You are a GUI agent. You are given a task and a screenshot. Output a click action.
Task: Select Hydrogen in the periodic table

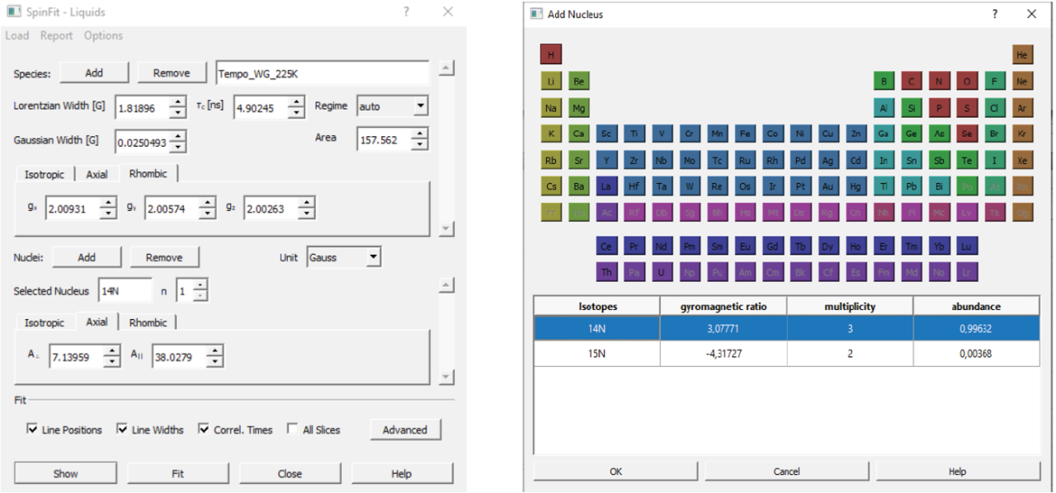click(x=550, y=55)
